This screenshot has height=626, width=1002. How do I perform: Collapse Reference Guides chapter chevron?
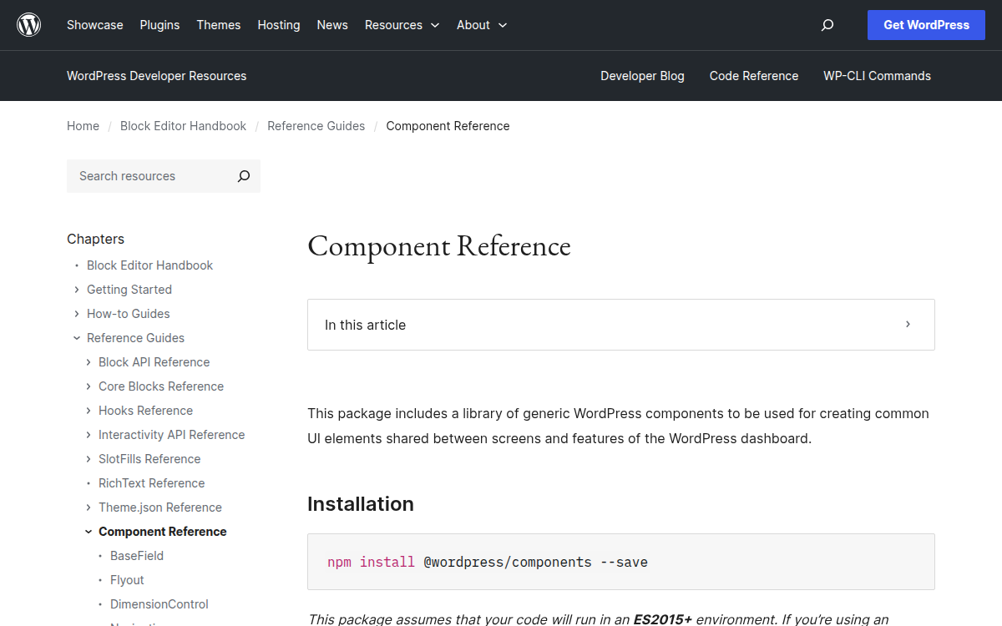click(77, 338)
